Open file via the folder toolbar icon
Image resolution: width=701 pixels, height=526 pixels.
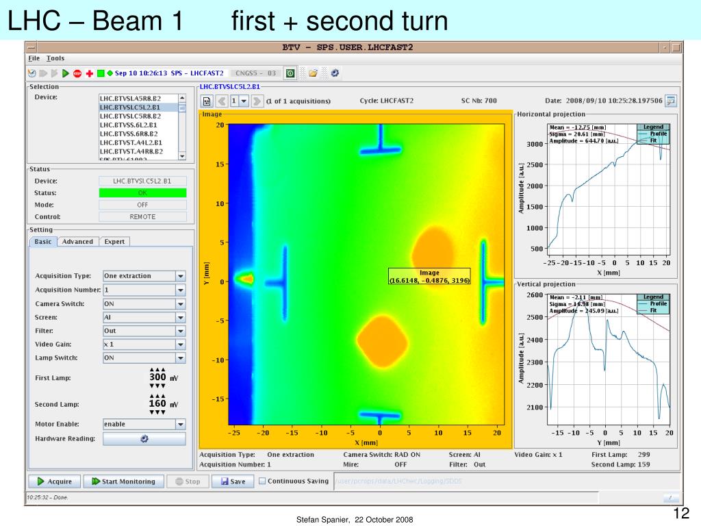click(313, 73)
